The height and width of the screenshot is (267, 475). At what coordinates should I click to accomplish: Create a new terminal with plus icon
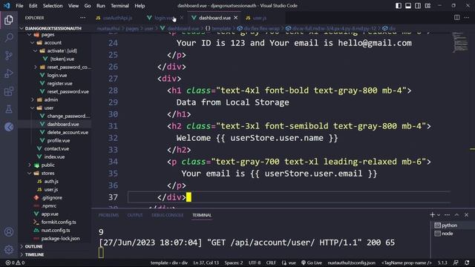[432, 214]
